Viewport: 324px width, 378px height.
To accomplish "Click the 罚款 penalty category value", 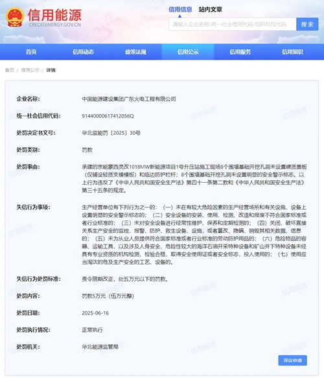I will (x=87, y=150).
